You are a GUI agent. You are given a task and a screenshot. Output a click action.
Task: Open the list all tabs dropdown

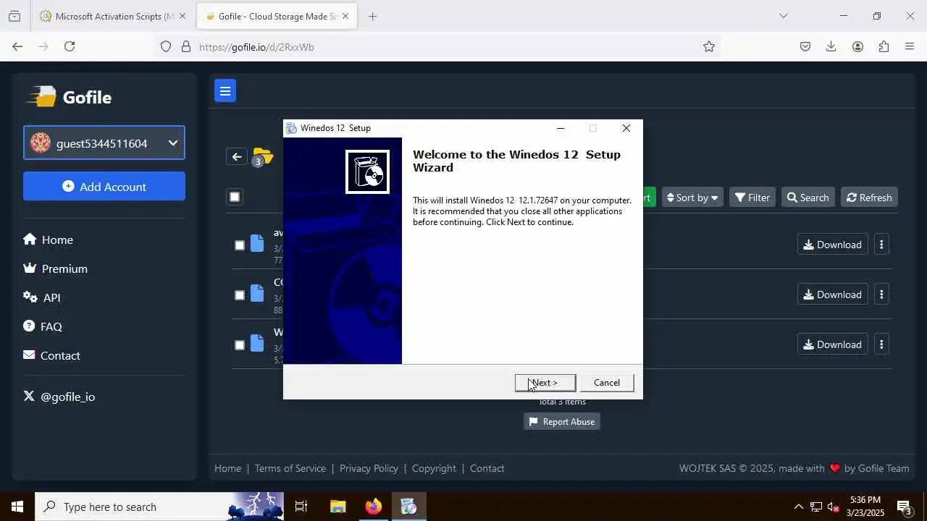(x=783, y=16)
